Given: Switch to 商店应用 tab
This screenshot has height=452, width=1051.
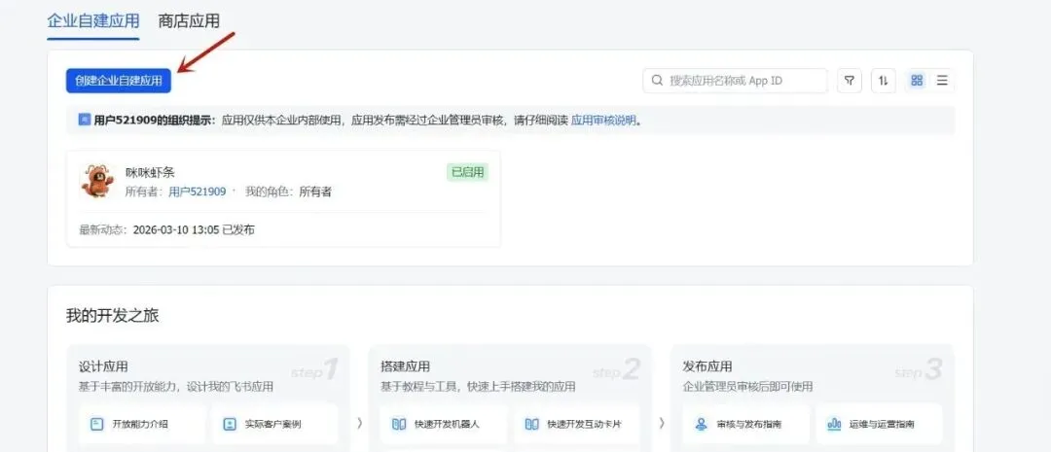Looking at the screenshot, I should pos(189,20).
